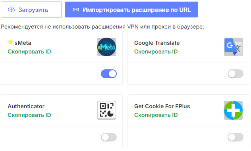The height and width of the screenshot is (151, 251).
Task: Copy the Get Cookie For FPlus ID
Action: coord(156,115)
